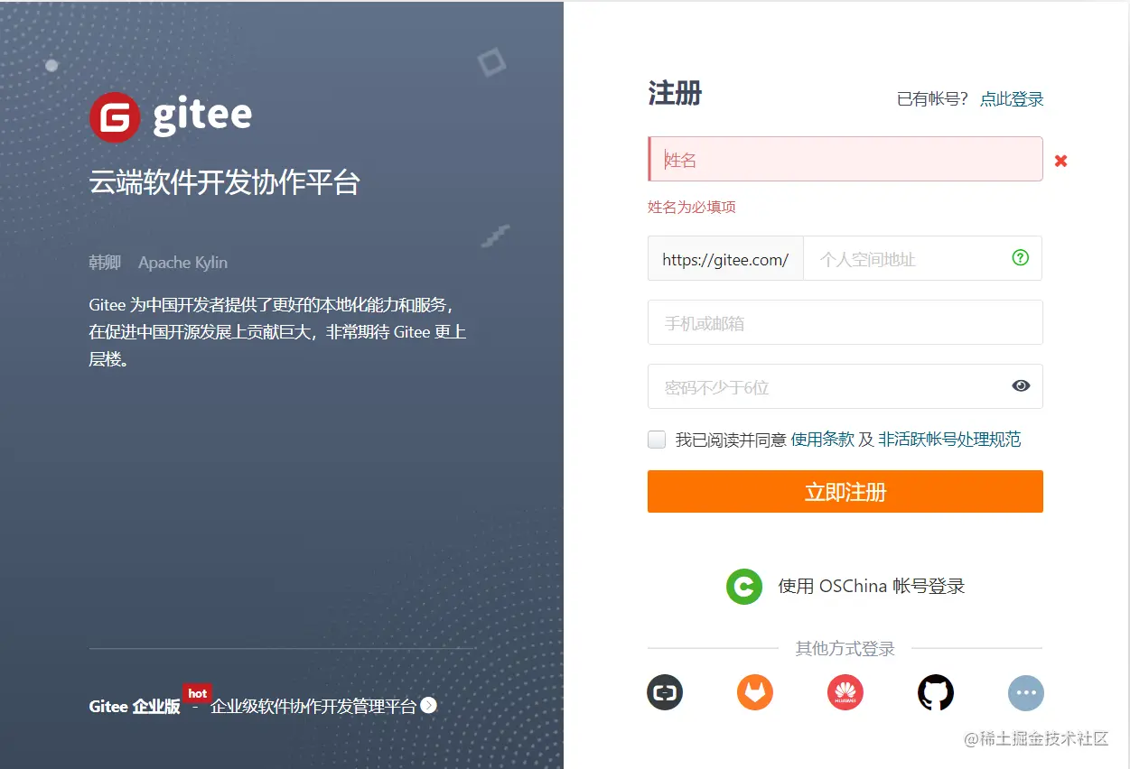Click the 手机或邮箱 input field
Viewport: 1130px width, 769px height.
(x=845, y=323)
